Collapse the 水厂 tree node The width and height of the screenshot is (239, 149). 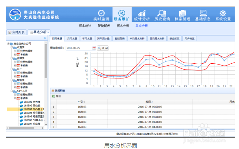coord(11,69)
